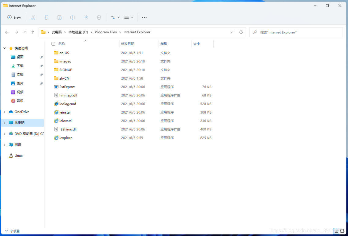Image resolution: width=348 pixels, height=236 pixels.
Task: Open the Layout and view options dropdown
Action: click(129, 17)
